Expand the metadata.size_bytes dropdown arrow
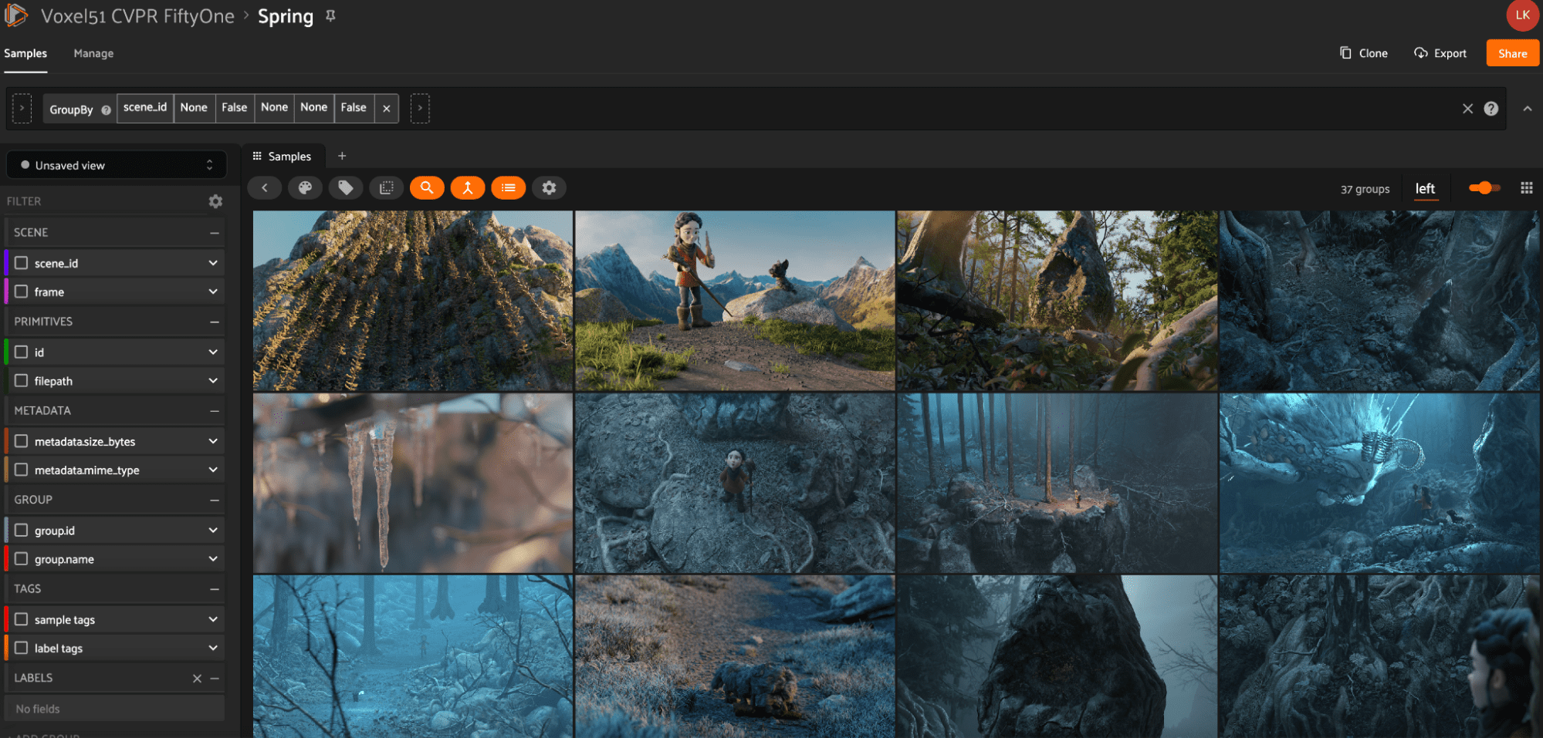 pyautogui.click(x=213, y=441)
